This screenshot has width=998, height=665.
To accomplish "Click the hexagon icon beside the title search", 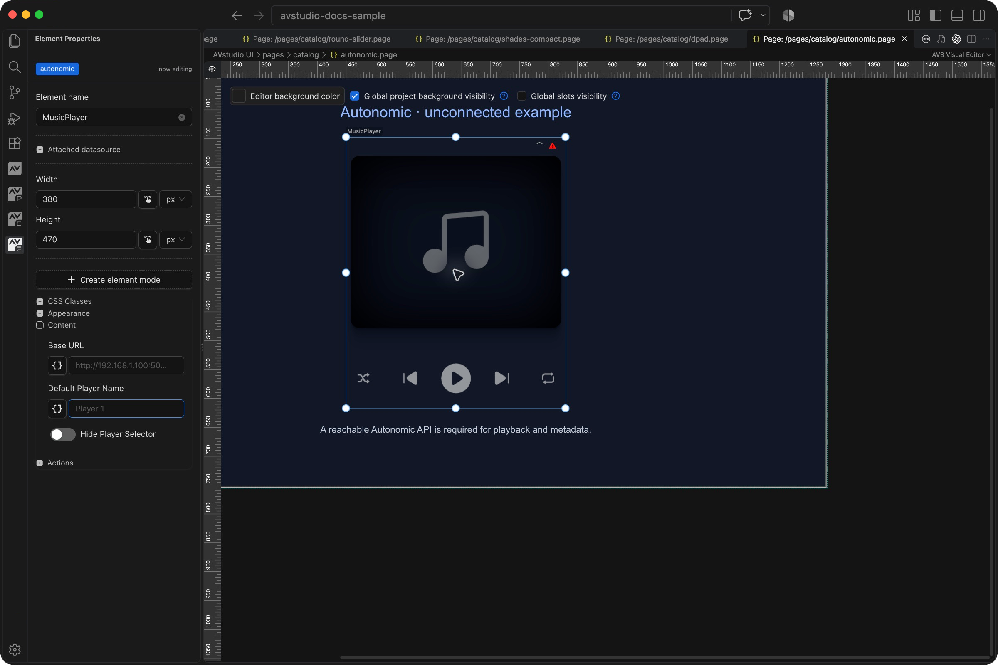I will (788, 15).
